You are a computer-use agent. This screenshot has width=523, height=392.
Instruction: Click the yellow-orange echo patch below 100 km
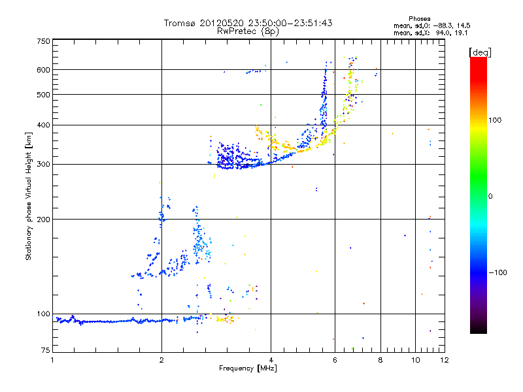[x=226, y=319]
